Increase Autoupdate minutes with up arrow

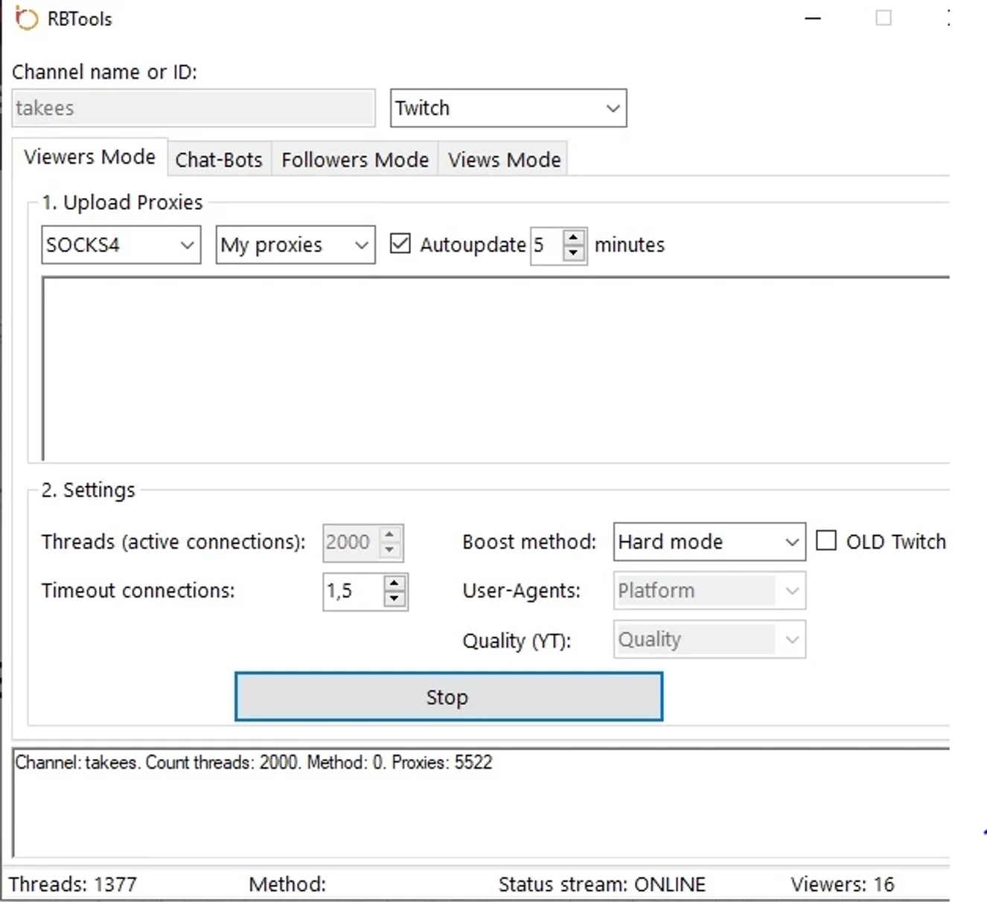573,237
